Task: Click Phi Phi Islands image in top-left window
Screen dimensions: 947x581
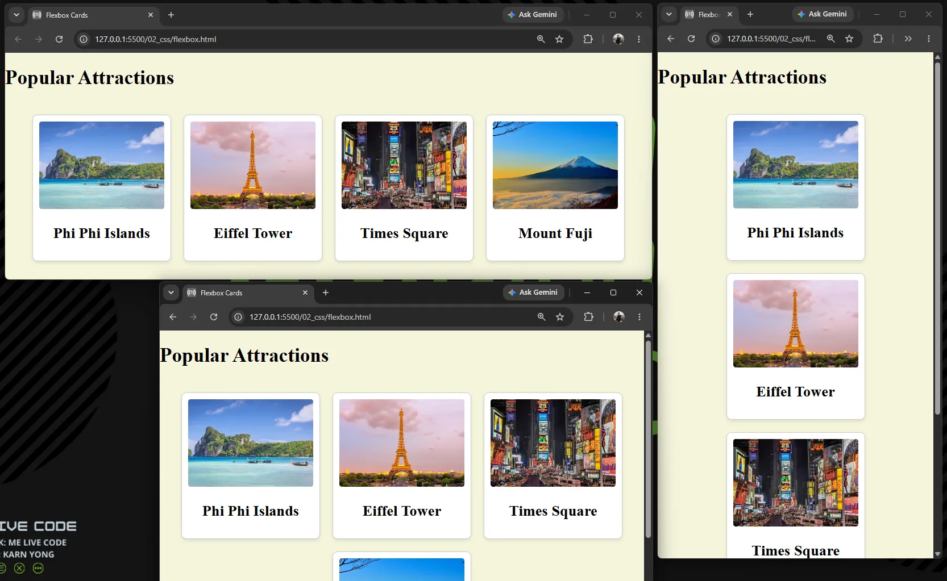Action: point(102,165)
